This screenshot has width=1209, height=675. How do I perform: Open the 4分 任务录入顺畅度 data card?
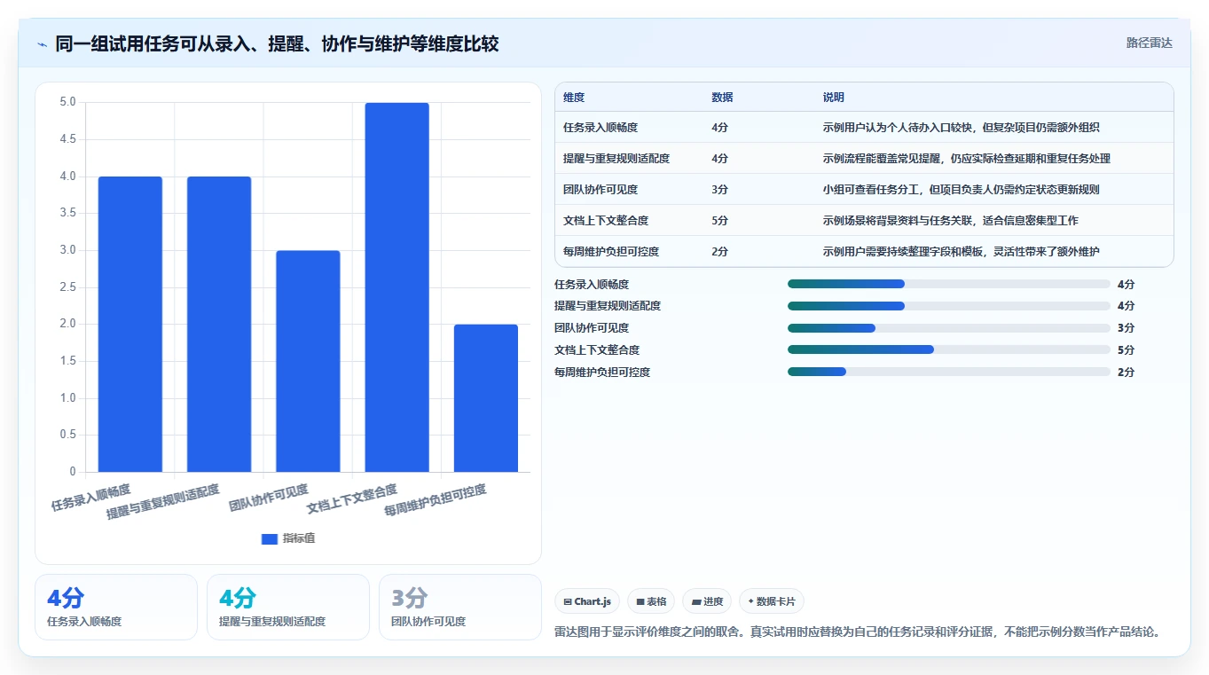(x=116, y=607)
